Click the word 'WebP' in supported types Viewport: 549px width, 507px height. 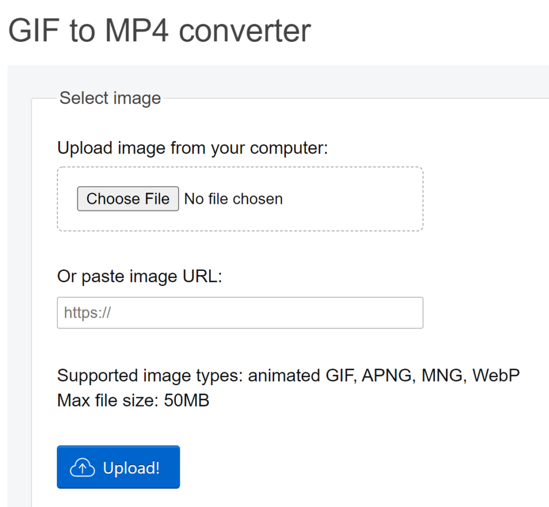click(496, 375)
